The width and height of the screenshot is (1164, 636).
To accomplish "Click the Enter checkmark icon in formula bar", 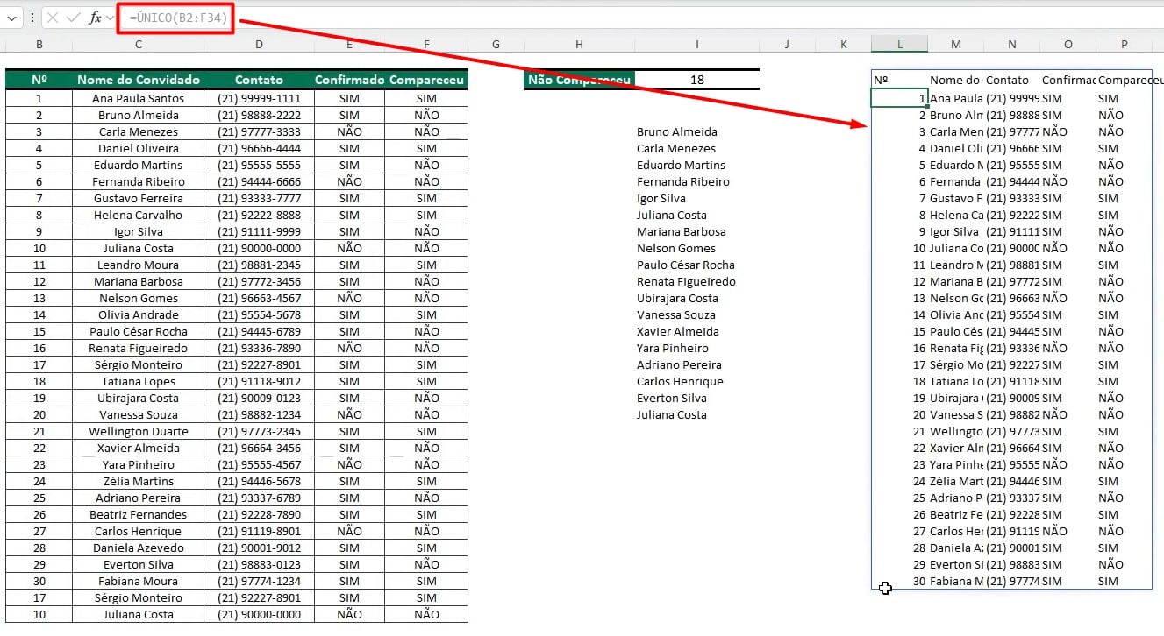I will coord(74,18).
